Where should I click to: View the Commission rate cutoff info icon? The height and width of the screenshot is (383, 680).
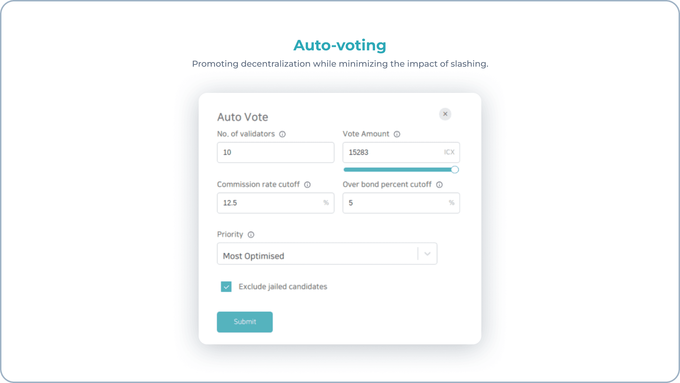307,185
